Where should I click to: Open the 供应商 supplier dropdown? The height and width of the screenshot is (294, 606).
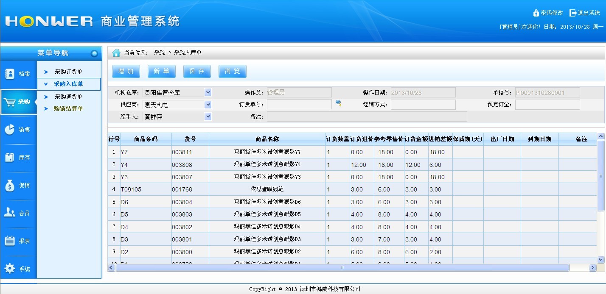(x=208, y=105)
